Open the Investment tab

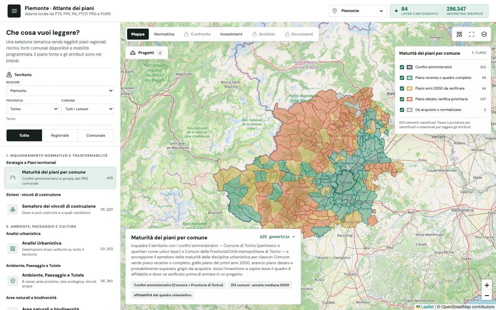click(231, 34)
